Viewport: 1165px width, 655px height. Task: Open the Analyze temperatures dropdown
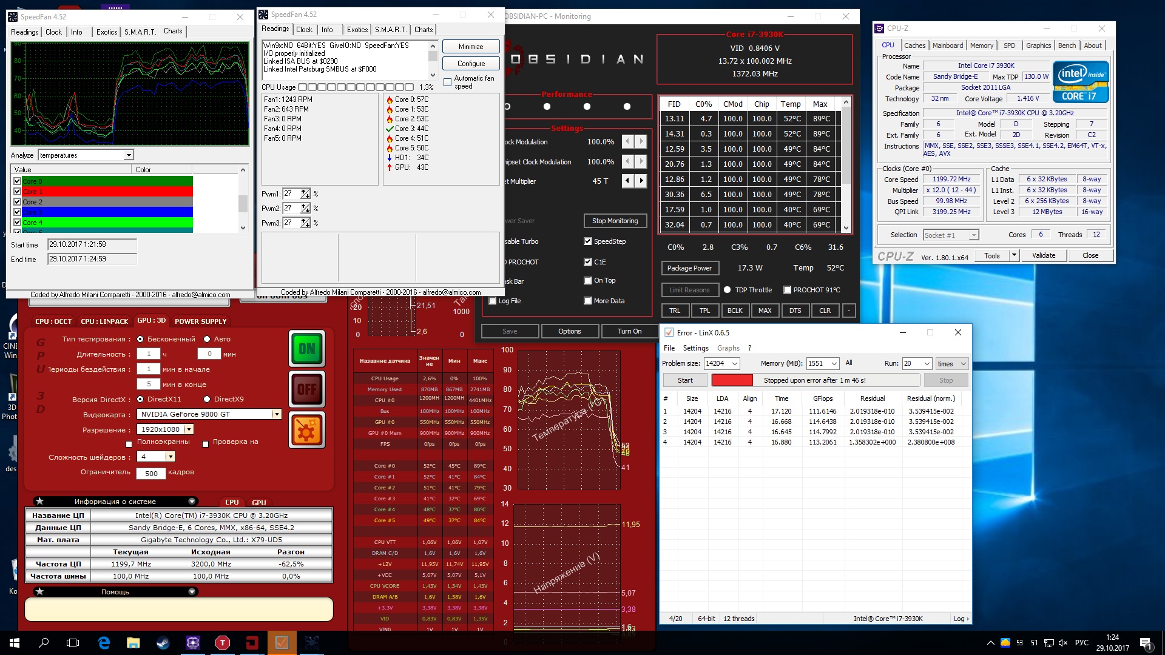pyautogui.click(x=128, y=155)
